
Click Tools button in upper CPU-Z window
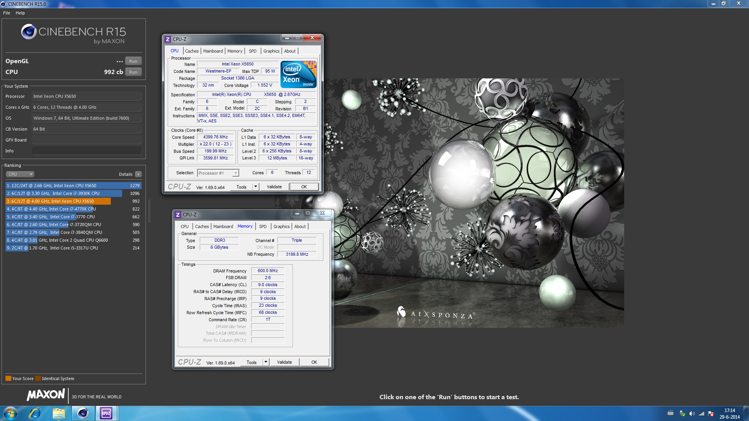(x=241, y=187)
